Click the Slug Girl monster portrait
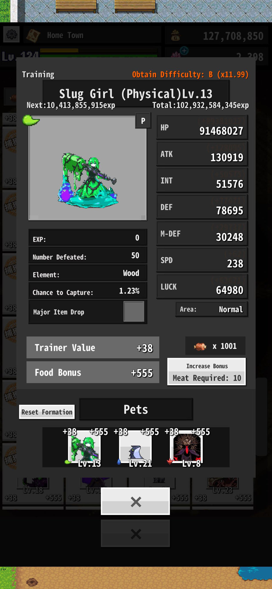The height and width of the screenshot is (589, 272). pyautogui.click(x=88, y=168)
